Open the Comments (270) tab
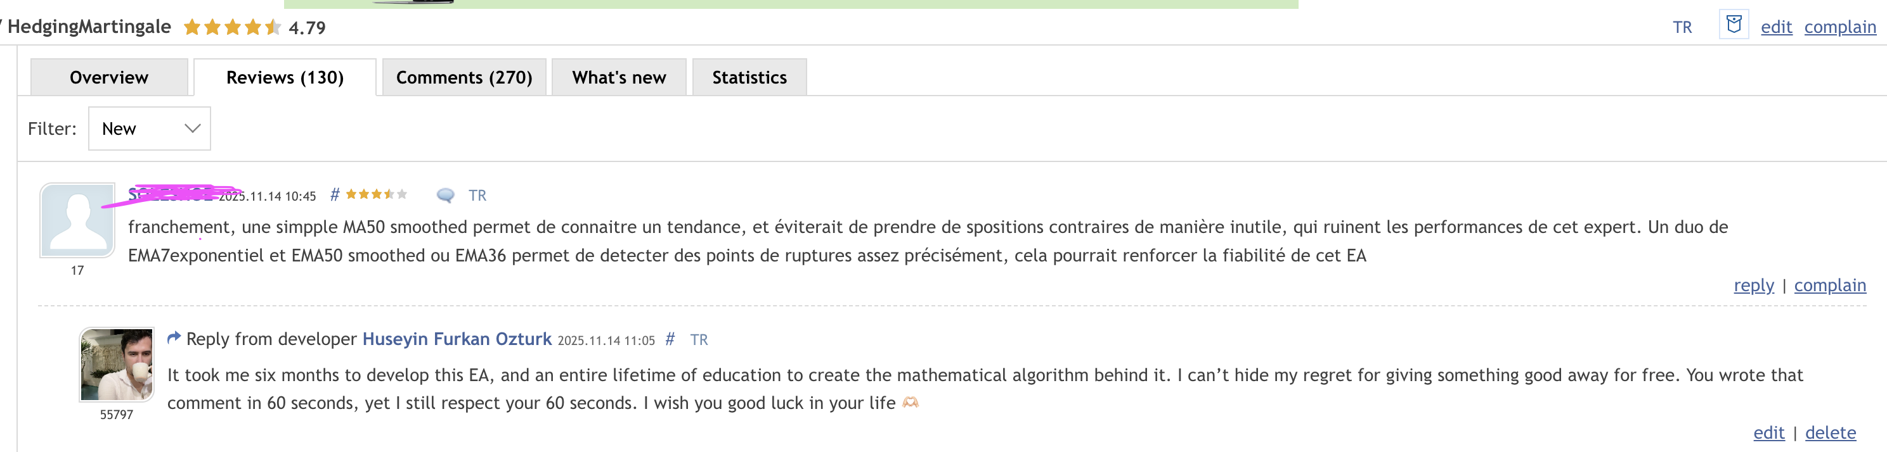This screenshot has height=452, width=1887. [x=464, y=77]
